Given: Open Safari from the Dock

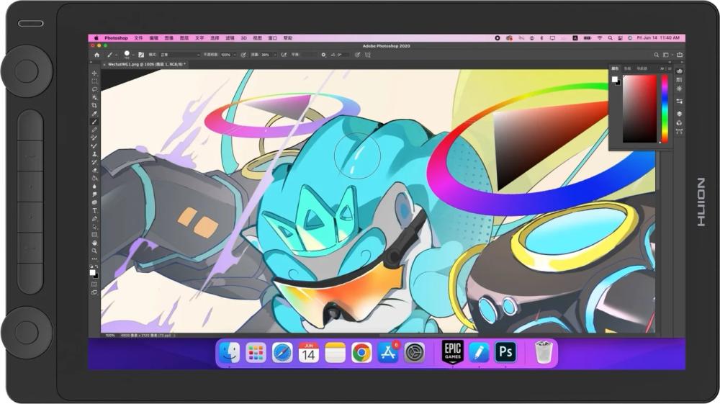Looking at the screenshot, I should [x=282, y=353].
